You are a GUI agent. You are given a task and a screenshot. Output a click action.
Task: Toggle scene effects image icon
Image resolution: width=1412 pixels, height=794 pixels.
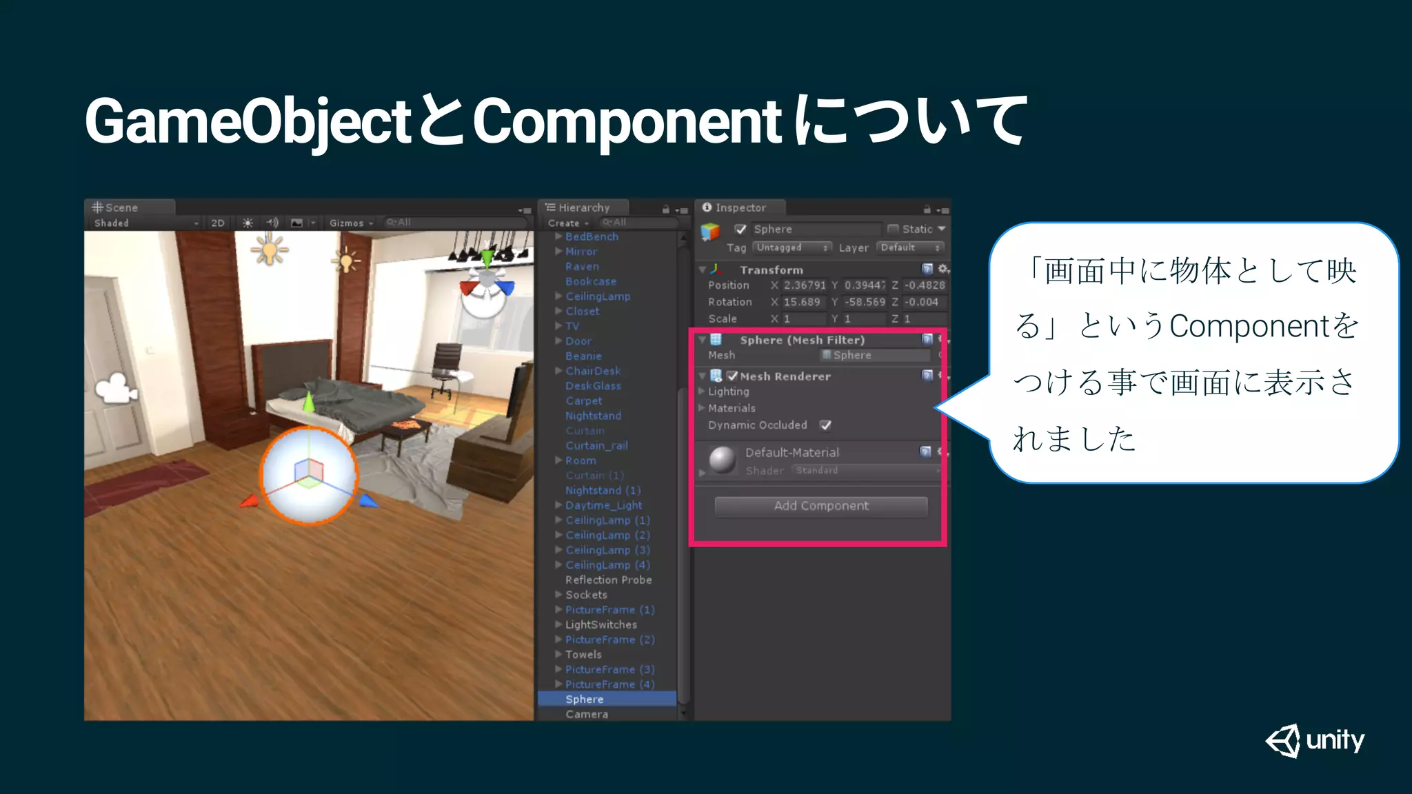(297, 223)
